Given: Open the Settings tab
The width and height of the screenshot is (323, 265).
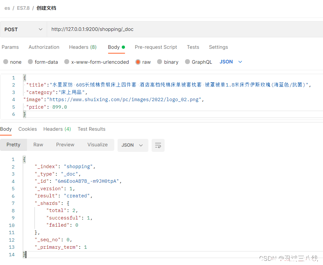Looking at the screenshot, I should 218,47.
